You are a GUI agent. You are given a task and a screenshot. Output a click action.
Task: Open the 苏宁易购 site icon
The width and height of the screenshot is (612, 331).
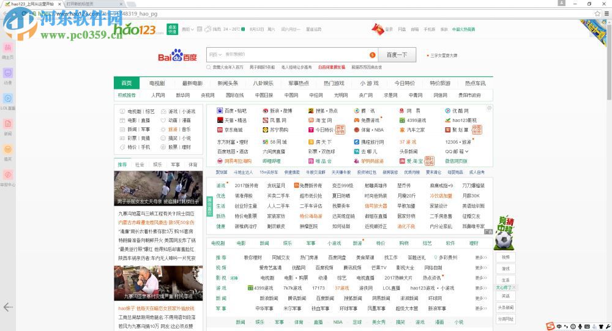click(266, 130)
